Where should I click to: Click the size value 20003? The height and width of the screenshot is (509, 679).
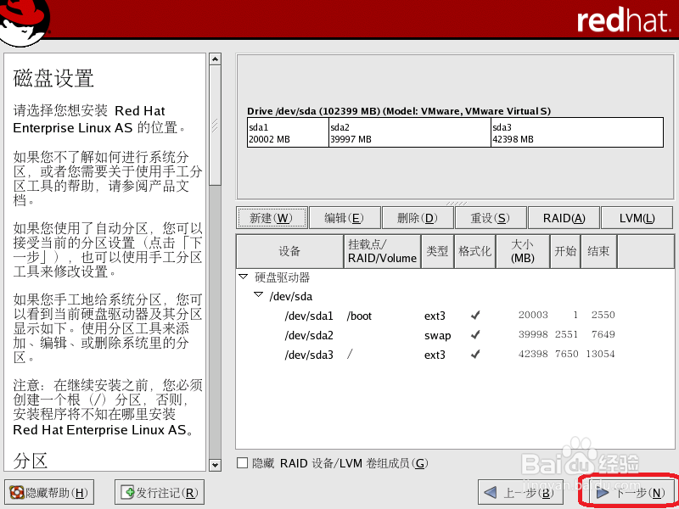(533, 315)
